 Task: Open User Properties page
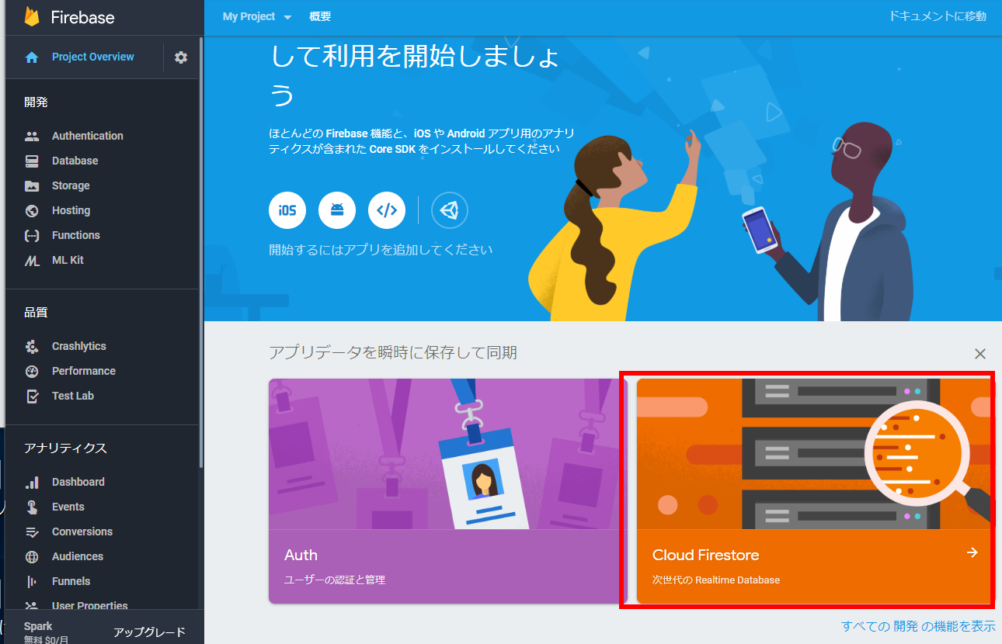coord(90,605)
